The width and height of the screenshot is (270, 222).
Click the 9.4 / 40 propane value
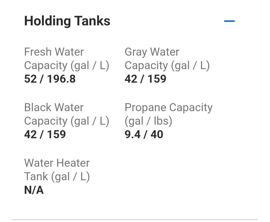pos(144,135)
